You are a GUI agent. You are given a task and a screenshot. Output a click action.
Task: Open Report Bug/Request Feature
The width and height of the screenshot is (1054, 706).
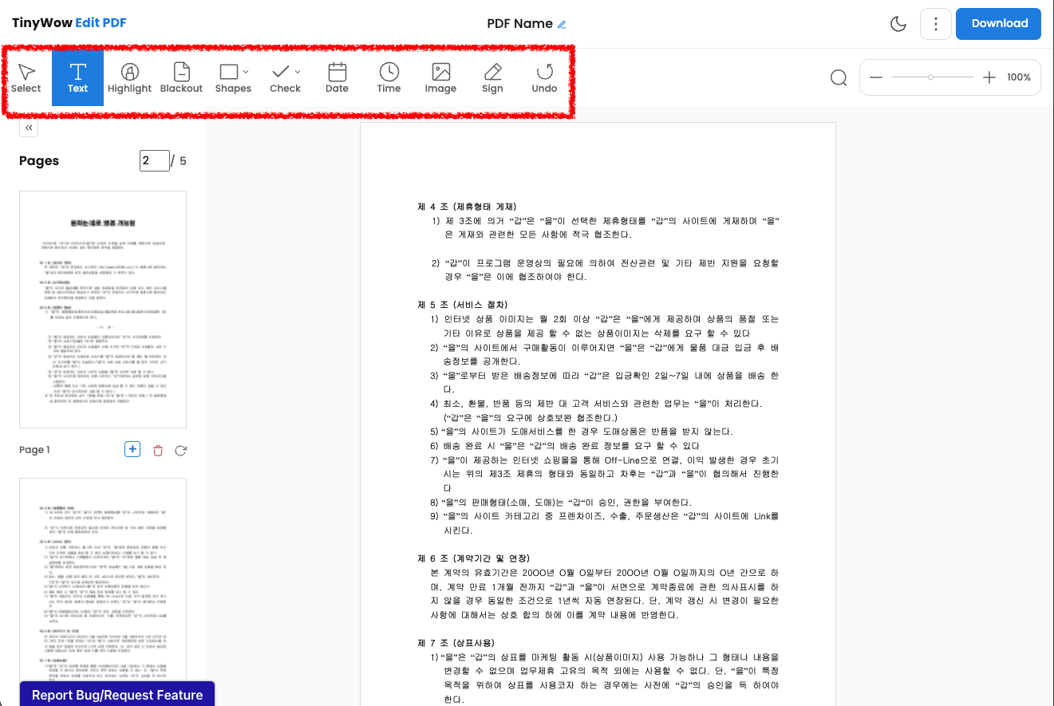[x=116, y=695]
